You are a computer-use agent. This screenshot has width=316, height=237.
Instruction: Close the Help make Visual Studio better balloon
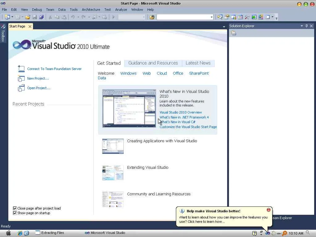point(268,210)
